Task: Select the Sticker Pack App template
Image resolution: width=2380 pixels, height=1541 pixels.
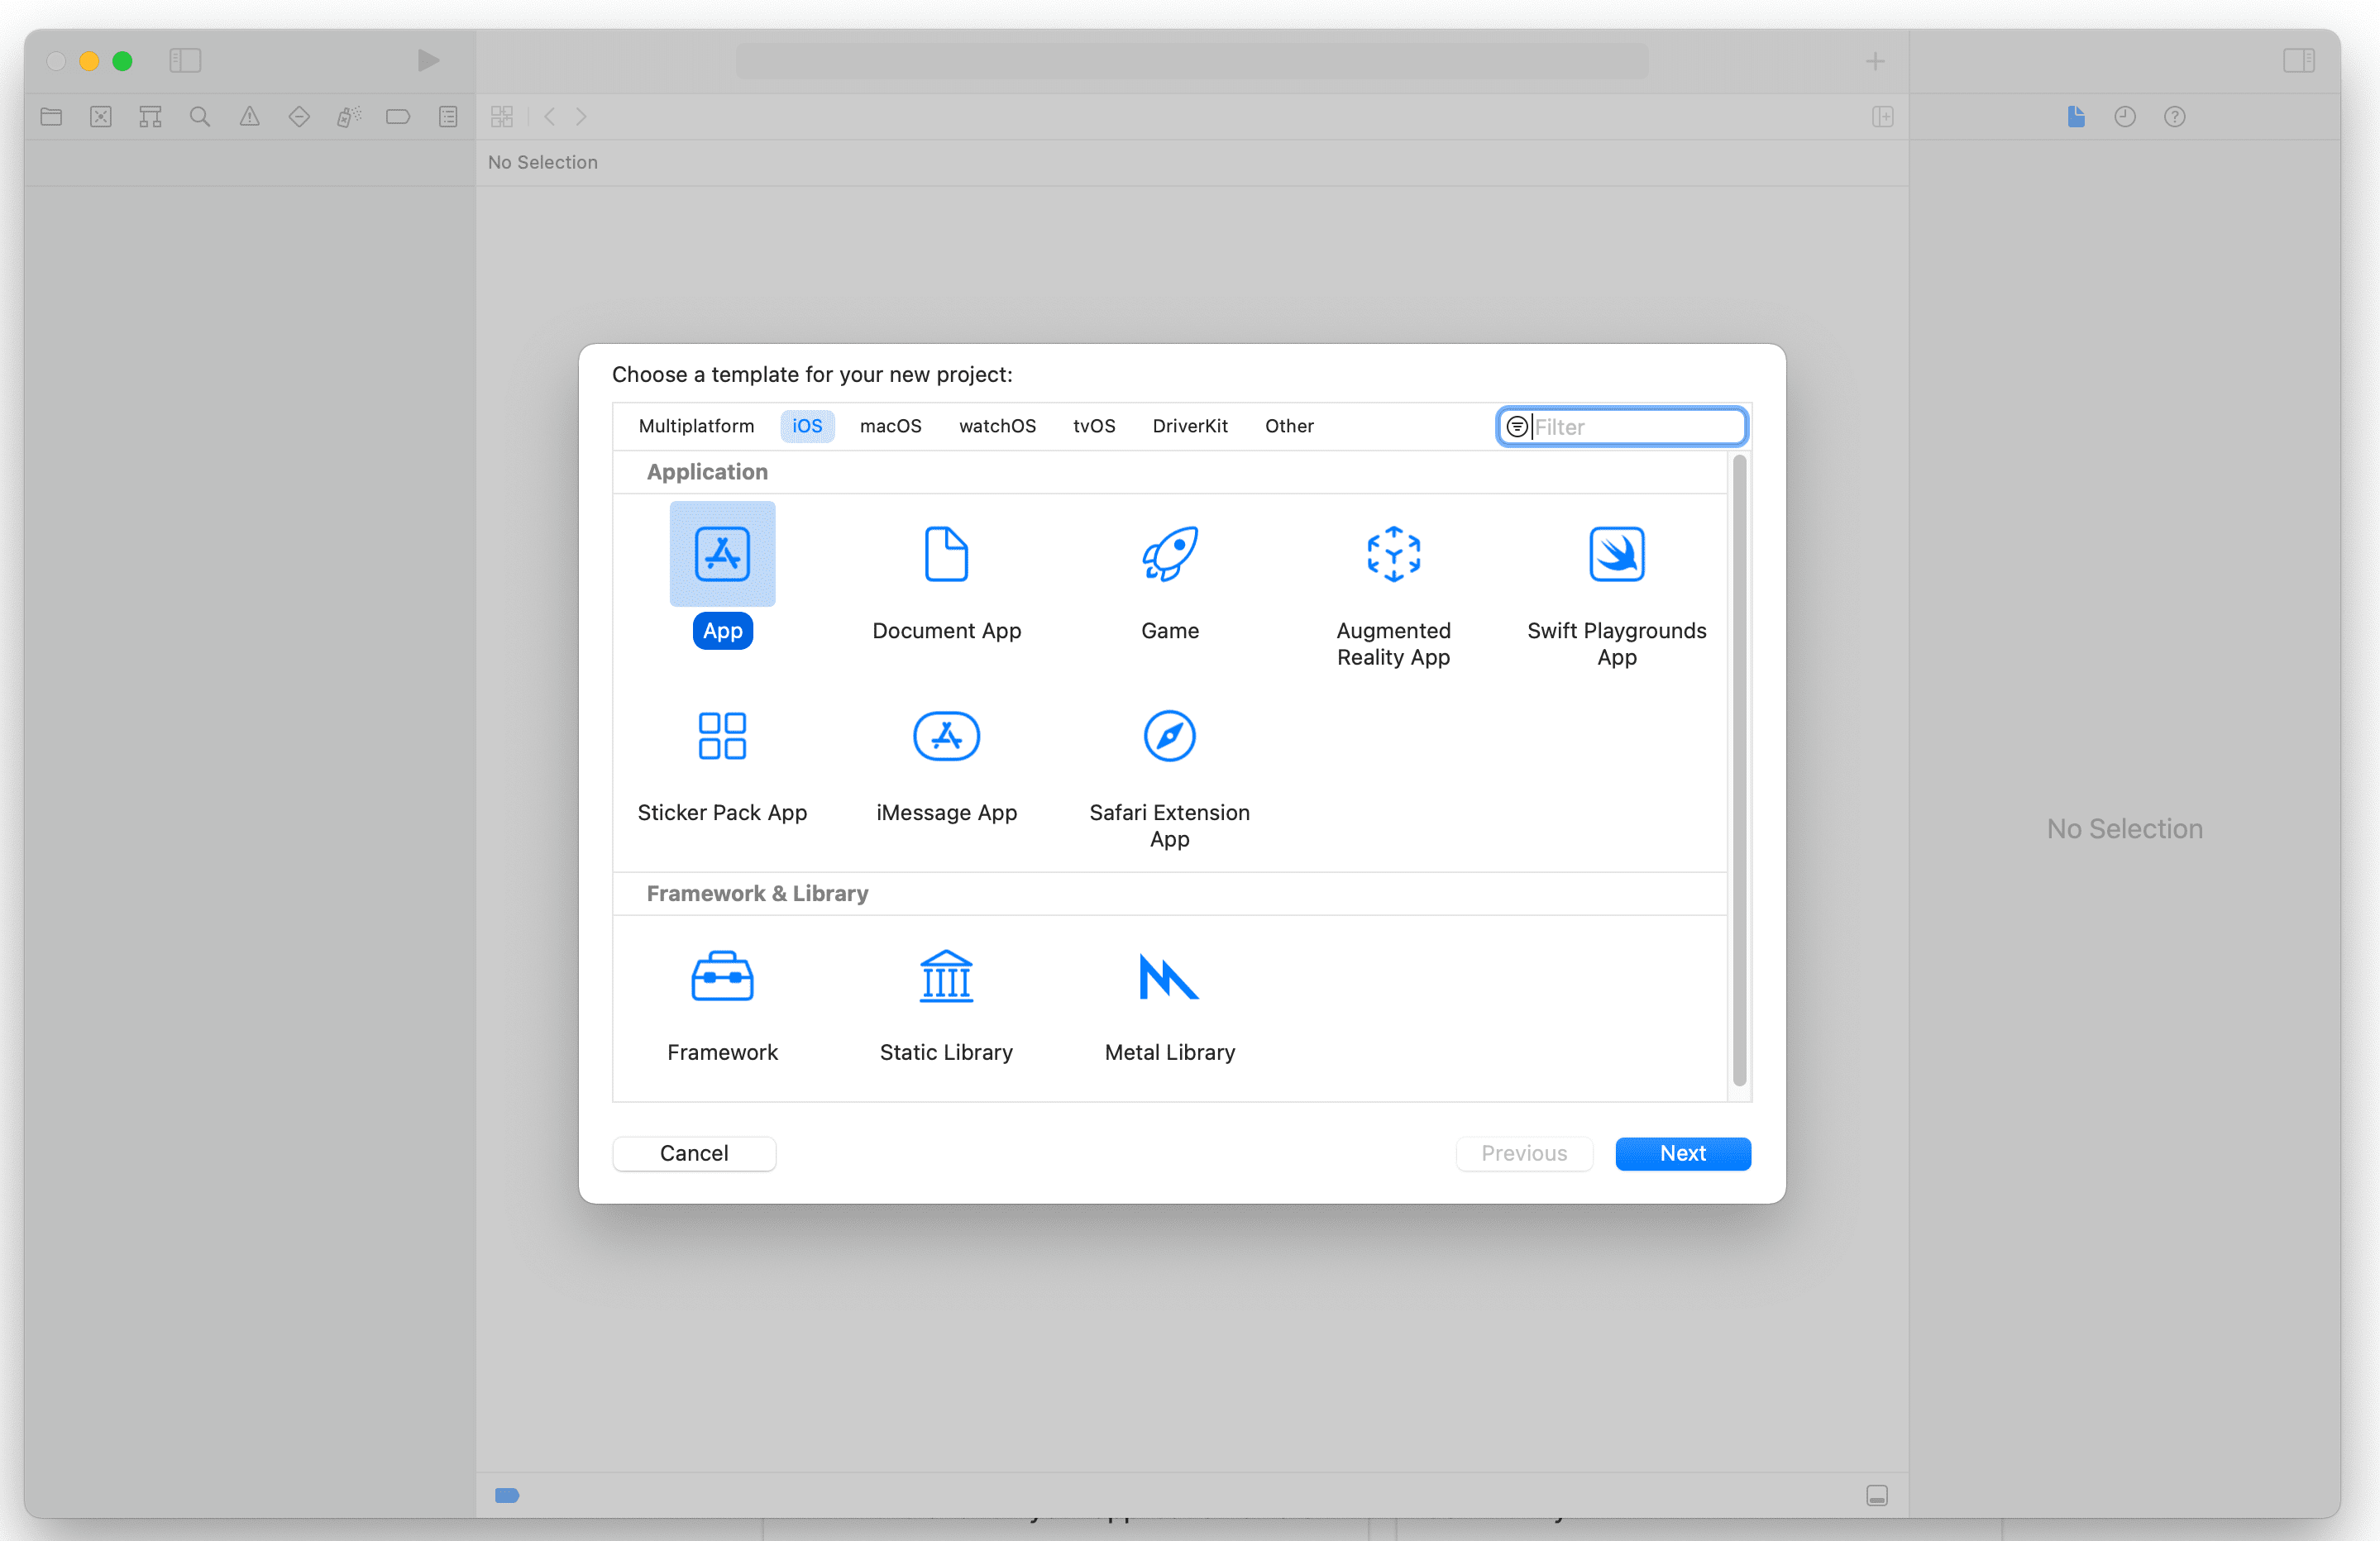Action: click(x=721, y=736)
